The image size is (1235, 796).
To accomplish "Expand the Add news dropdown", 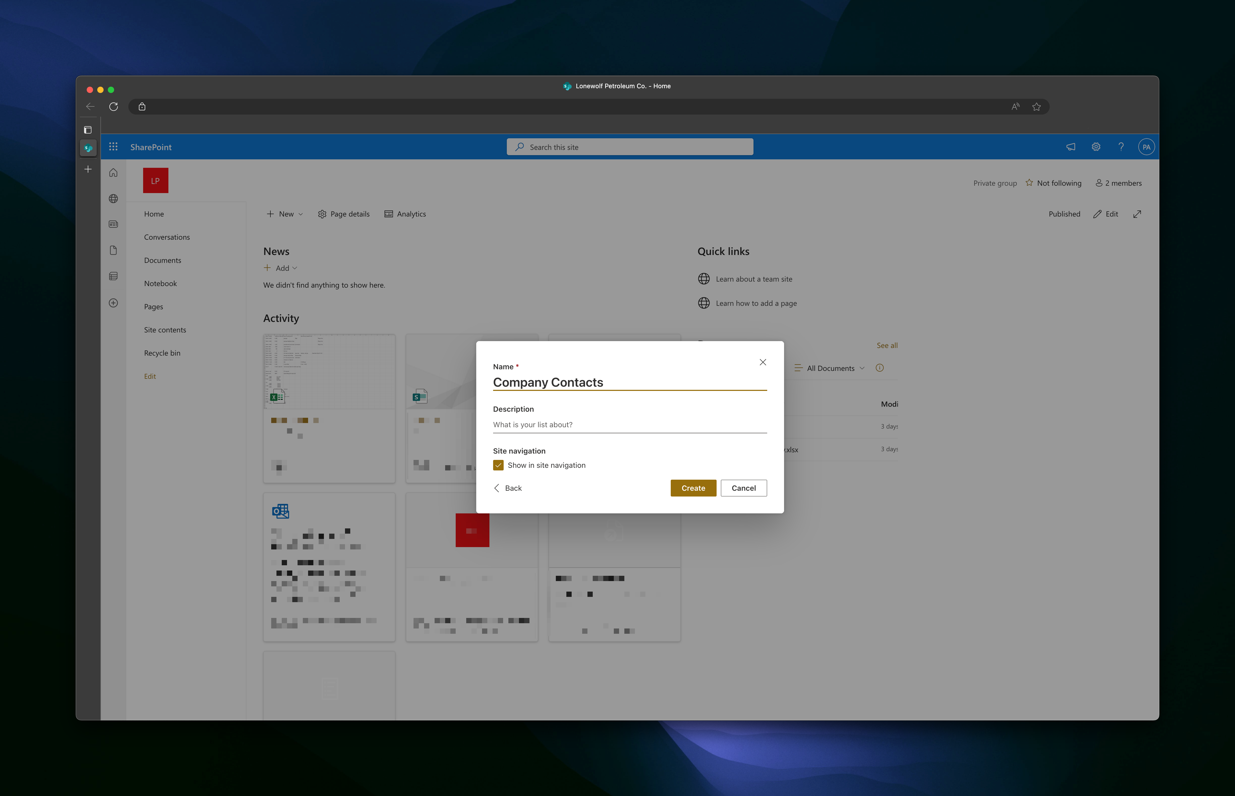I will click(x=280, y=268).
